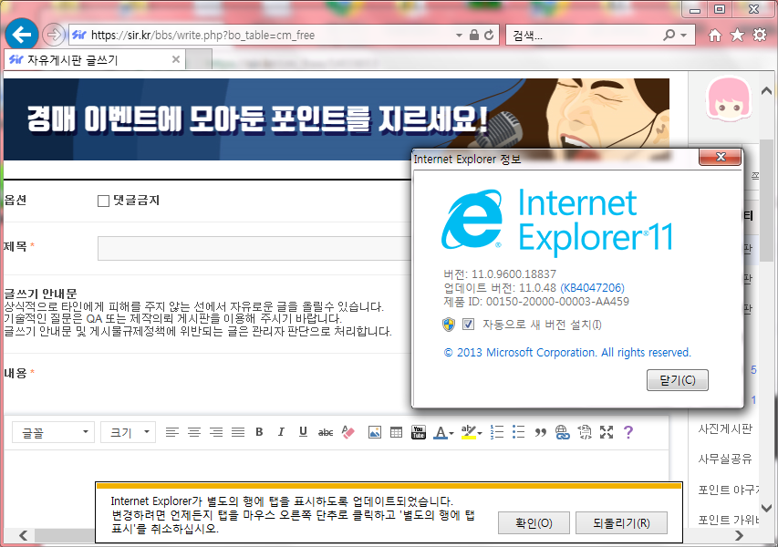Image resolution: width=778 pixels, height=547 pixels.
Task: Open the KB4047206 update link
Action: click(x=592, y=288)
